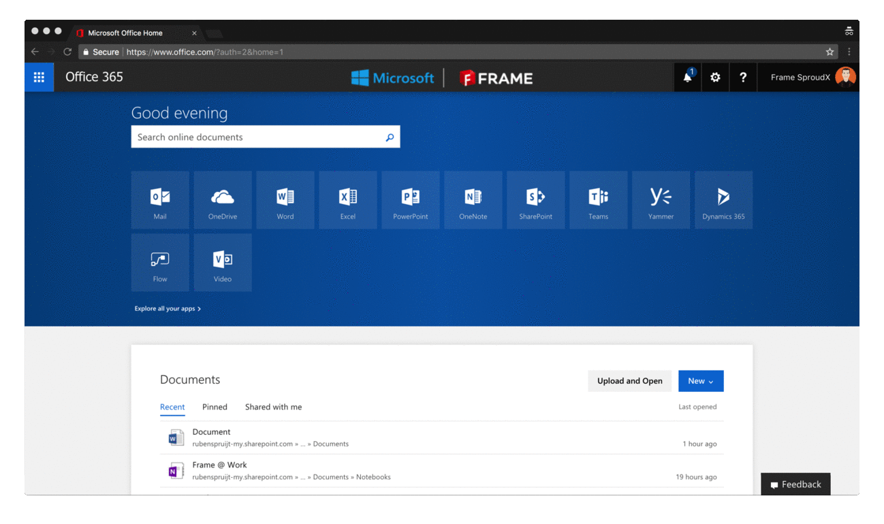Image resolution: width=884 pixels, height=524 pixels.
Task: Open the Feedback button
Action: 795,485
